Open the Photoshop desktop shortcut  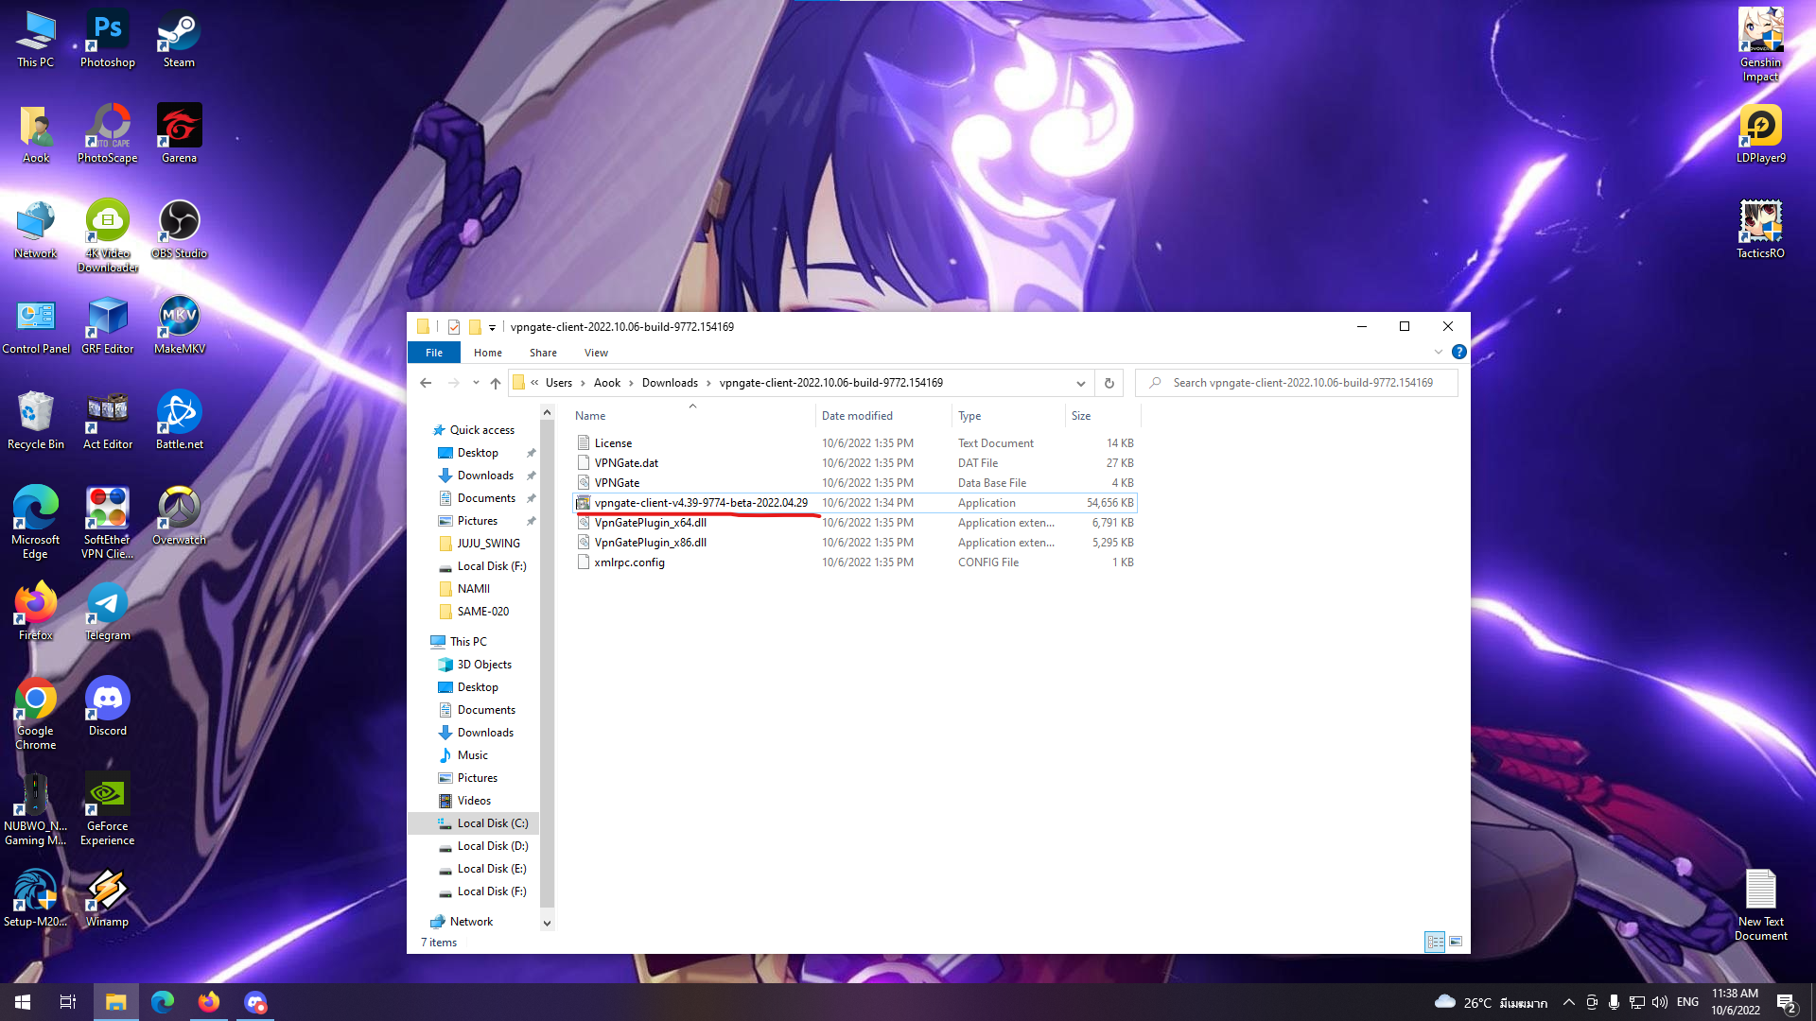click(108, 39)
